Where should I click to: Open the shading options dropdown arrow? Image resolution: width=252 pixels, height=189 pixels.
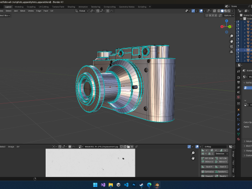[233, 11]
